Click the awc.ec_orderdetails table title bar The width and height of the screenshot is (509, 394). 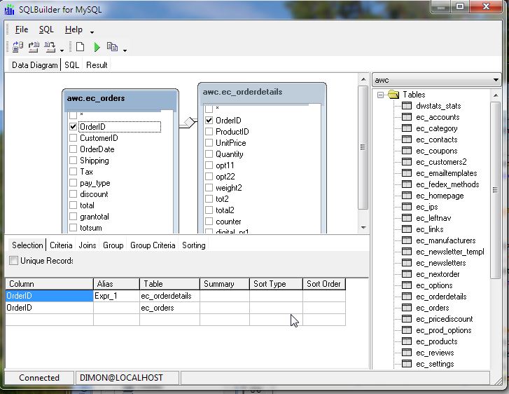(x=262, y=93)
